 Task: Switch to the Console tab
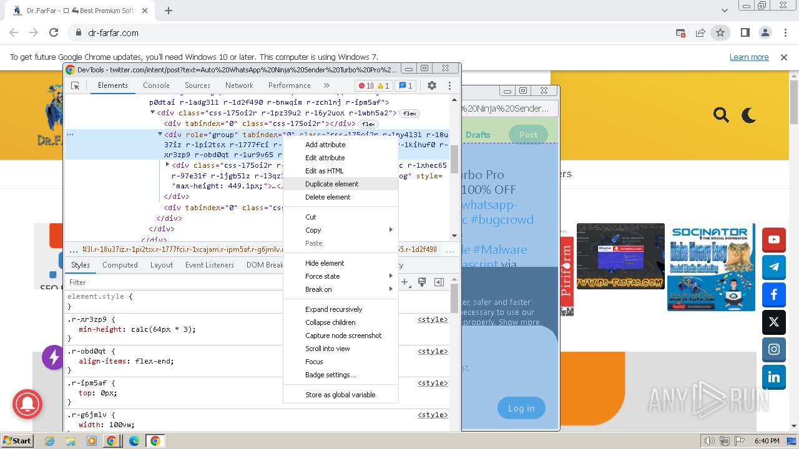(x=156, y=85)
